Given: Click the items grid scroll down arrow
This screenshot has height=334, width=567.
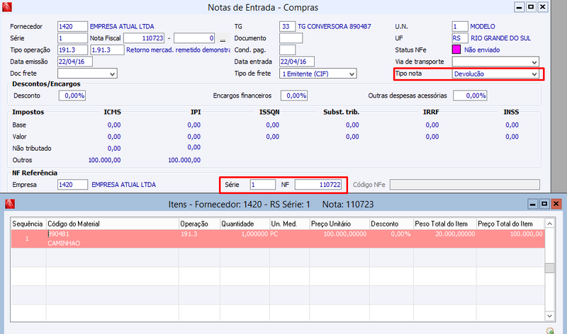Looking at the screenshot, I should coord(550,316).
